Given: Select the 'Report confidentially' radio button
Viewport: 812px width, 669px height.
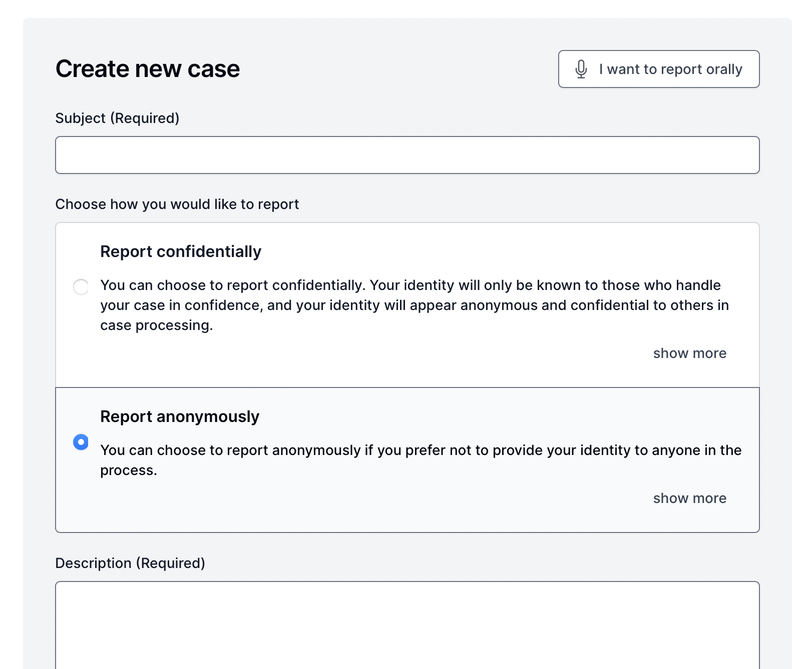Looking at the screenshot, I should coord(81,287).
